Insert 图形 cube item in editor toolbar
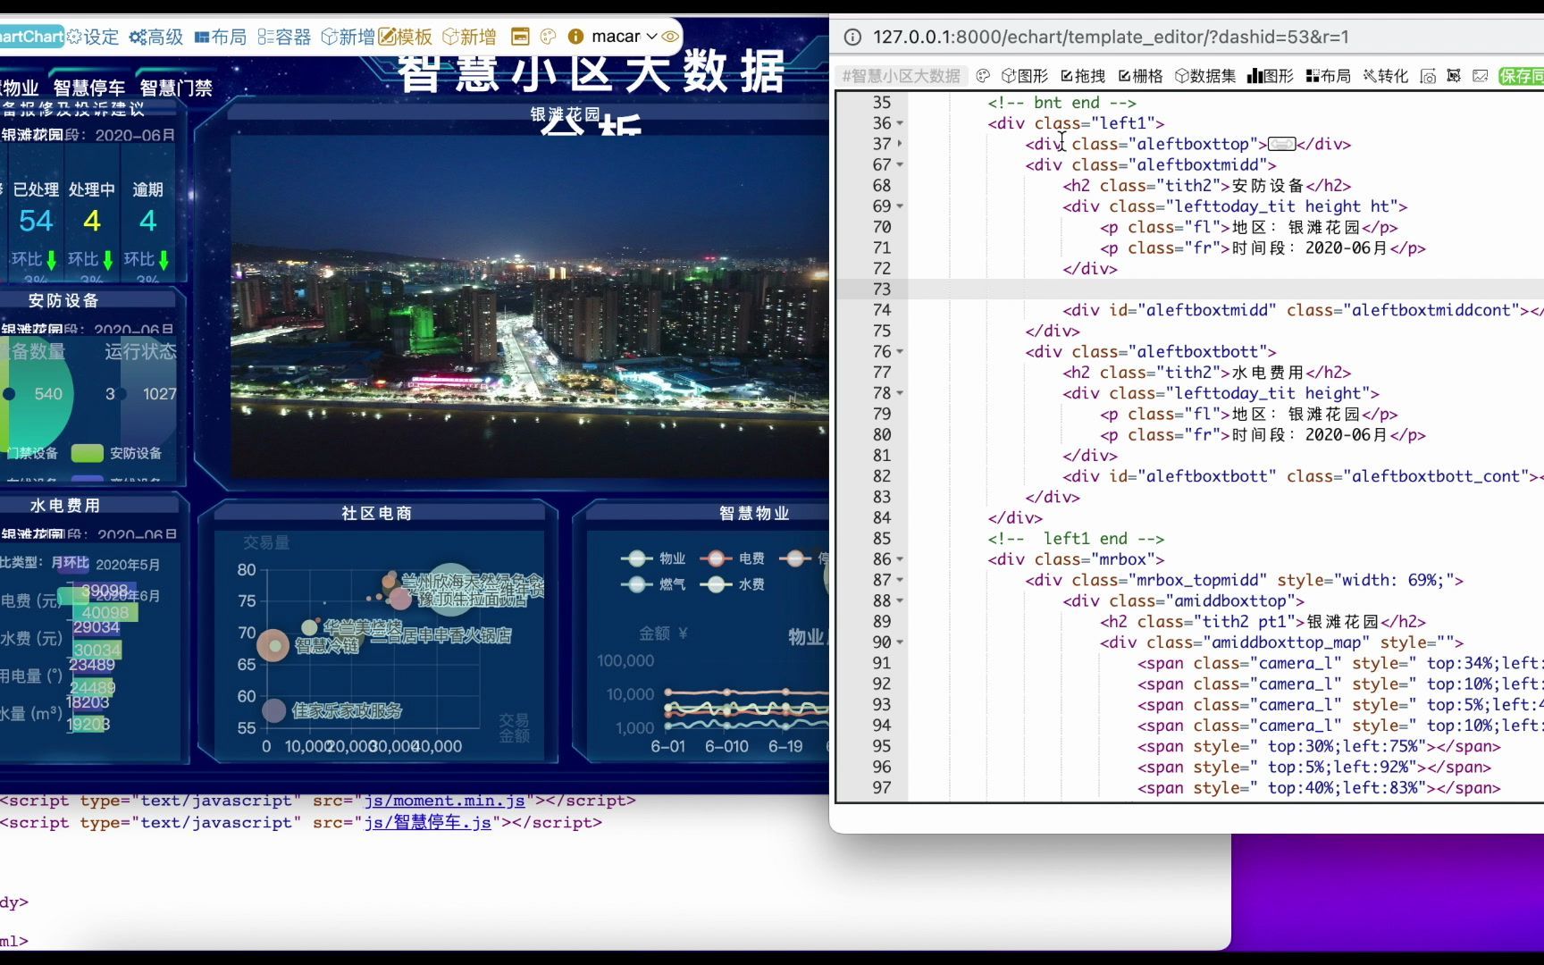 1025,76
